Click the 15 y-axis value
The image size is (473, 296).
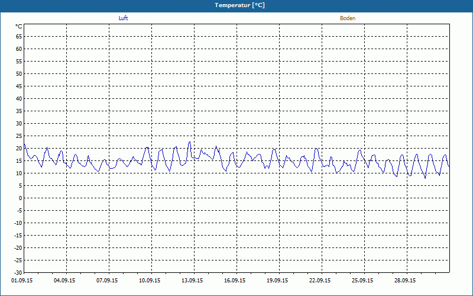pyautogui.click(x=19, y=160)
